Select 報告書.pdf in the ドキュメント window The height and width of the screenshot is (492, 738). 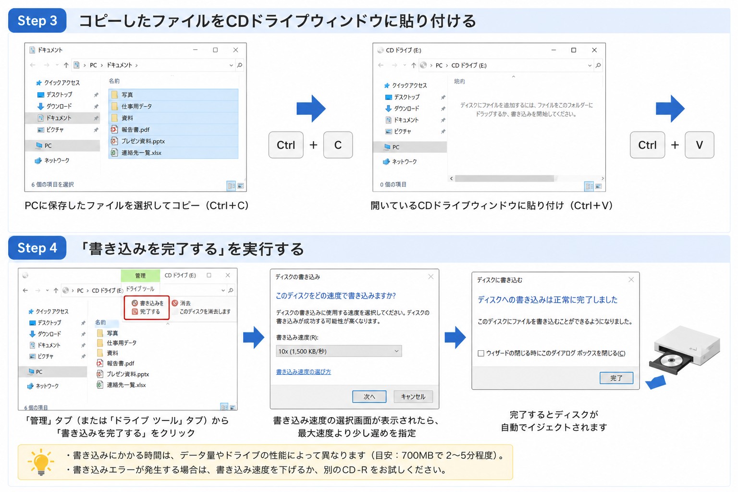pos(173,129)
